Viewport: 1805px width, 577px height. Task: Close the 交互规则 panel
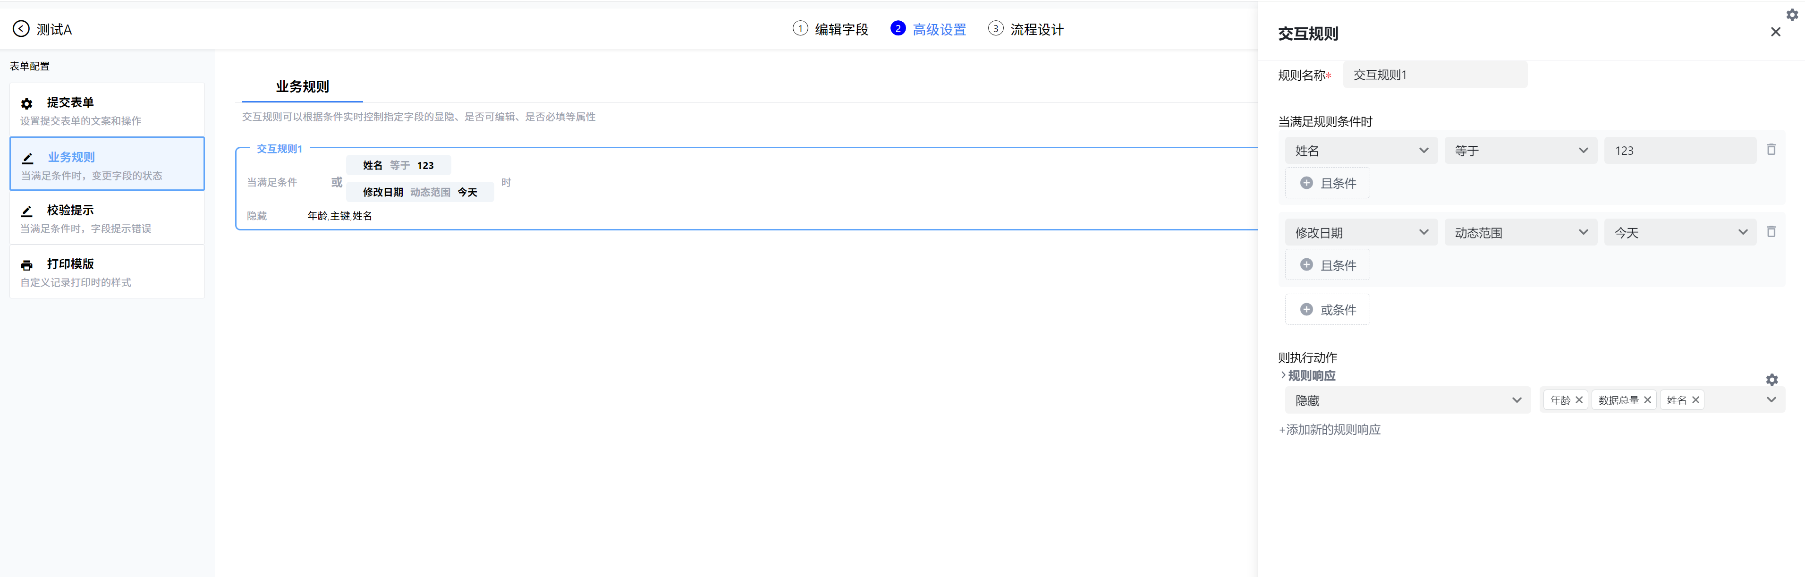click(x=1775, y=32)
